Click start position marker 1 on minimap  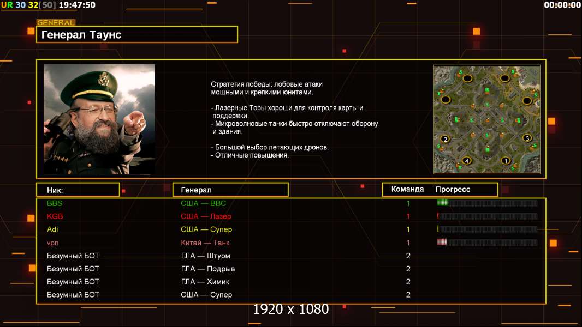(x=505, y=161)
